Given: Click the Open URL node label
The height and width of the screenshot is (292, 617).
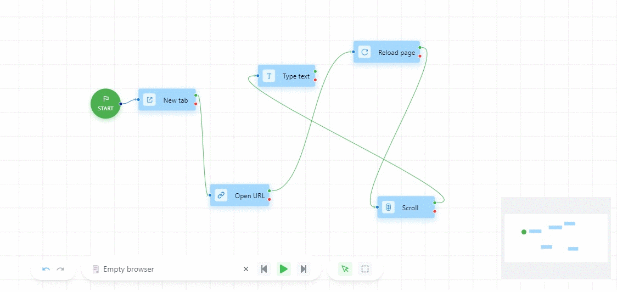Looking at the screenshot, I should point(250,196).
